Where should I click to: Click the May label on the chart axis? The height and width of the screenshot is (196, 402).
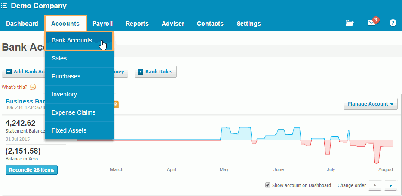pos(224,169)
